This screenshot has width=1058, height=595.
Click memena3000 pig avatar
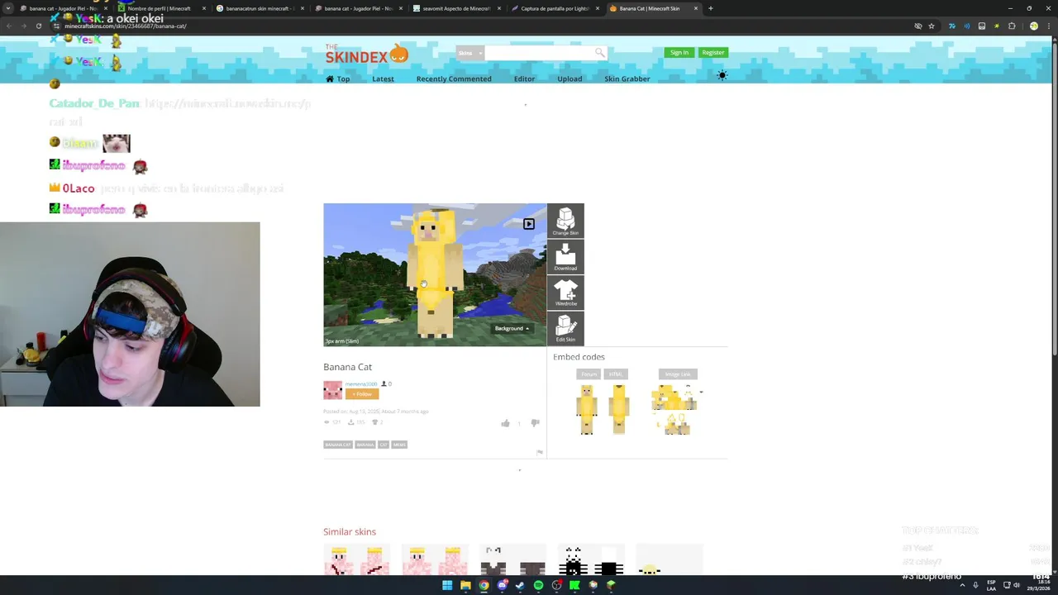332,390
